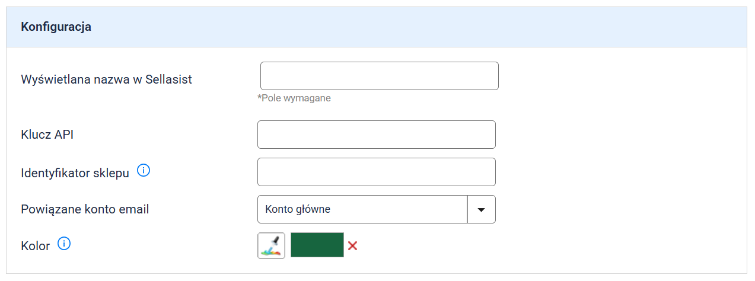755x281 pixels.
Task: Expand the Powiązane konto email dropdown arrow
Action: tap(482, 209)
